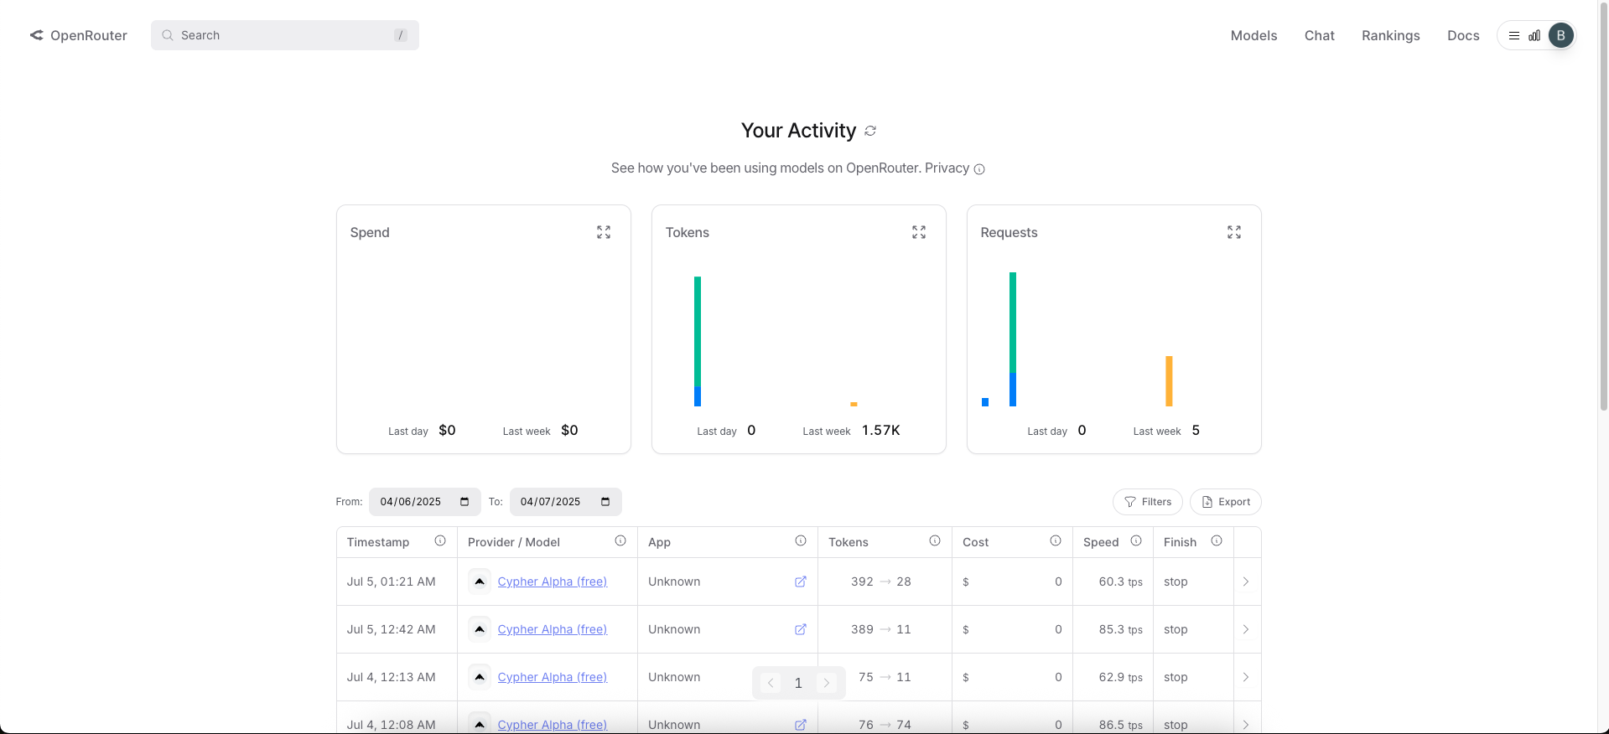Open Cypher Alpha link in 12:42 AM row
This screenshot has height=734, width=1609.
click(552, 629)
